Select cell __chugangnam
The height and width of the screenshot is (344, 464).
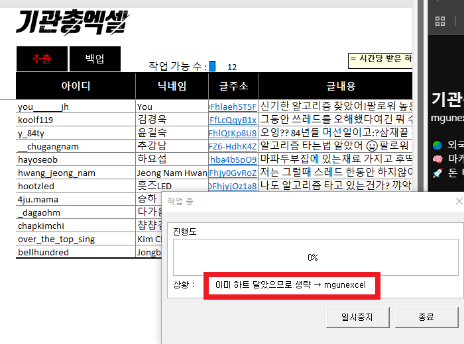tap(76, 146)
